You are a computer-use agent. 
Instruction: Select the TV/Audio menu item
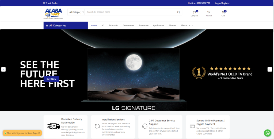tap(113, 26)
